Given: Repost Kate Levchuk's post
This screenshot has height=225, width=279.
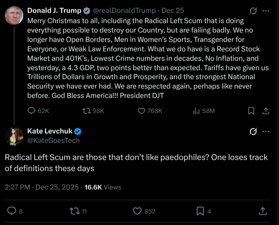Looking at the screenshot, I should pos(75,211).
